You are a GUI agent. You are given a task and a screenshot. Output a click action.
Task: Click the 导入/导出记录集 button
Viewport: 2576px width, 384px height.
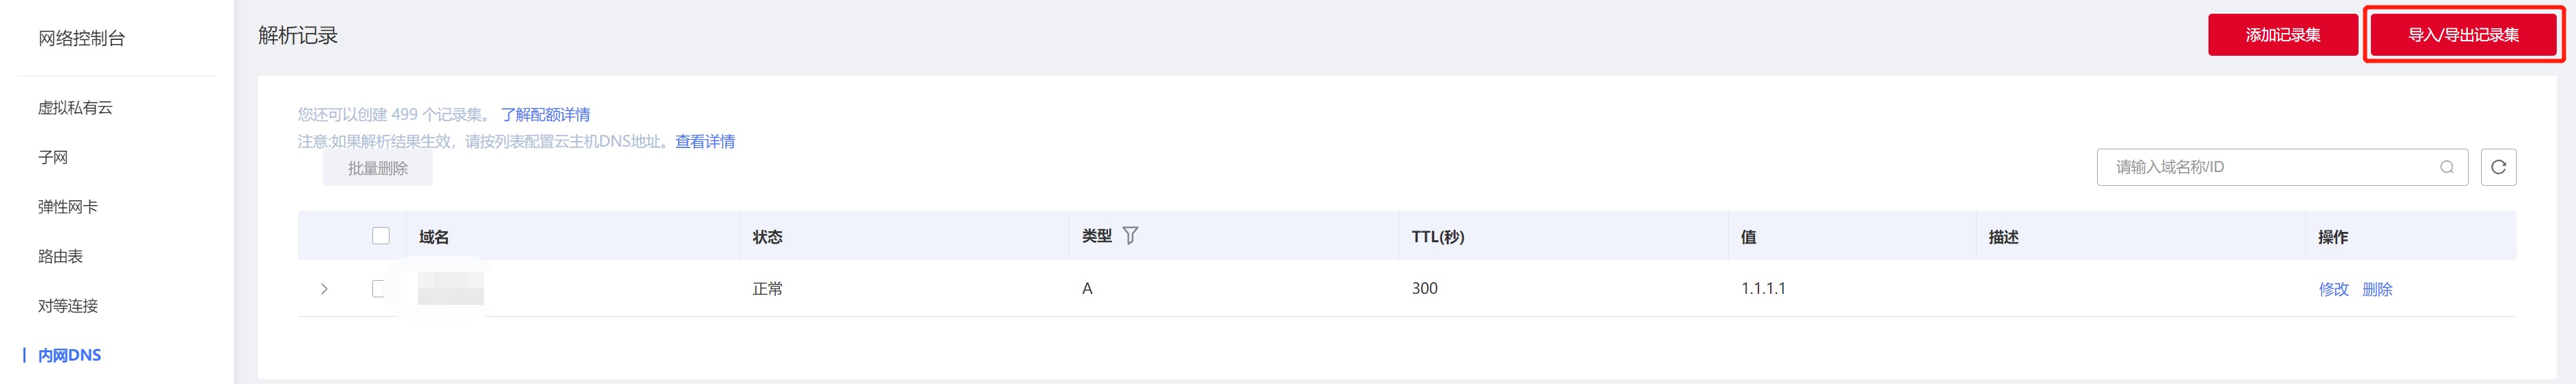point(2463,35)
